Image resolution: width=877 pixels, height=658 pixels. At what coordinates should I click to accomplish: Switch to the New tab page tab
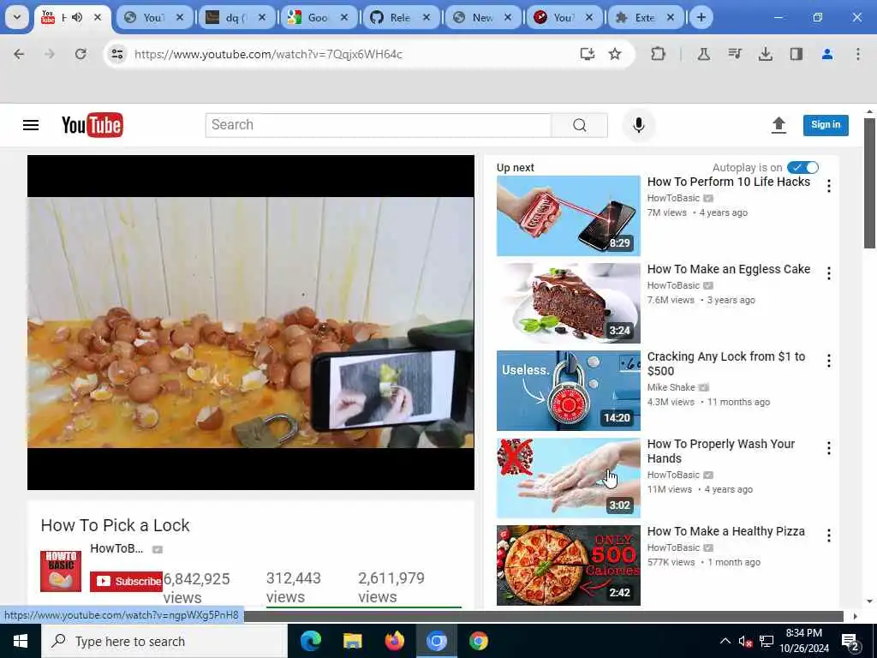(482, 17)
